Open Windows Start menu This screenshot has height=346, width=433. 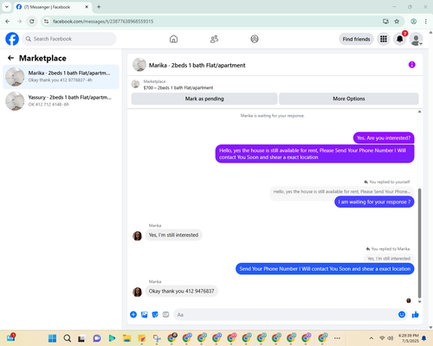(52, 338)
